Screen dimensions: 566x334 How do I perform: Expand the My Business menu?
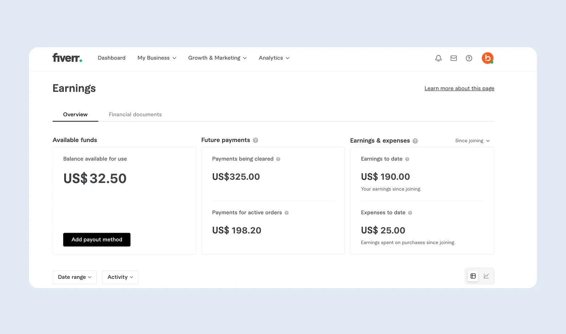(157, 58)
